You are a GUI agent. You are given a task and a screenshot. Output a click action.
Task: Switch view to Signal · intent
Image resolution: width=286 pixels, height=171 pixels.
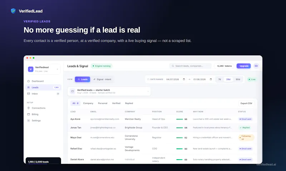click(x=102, y=79)
